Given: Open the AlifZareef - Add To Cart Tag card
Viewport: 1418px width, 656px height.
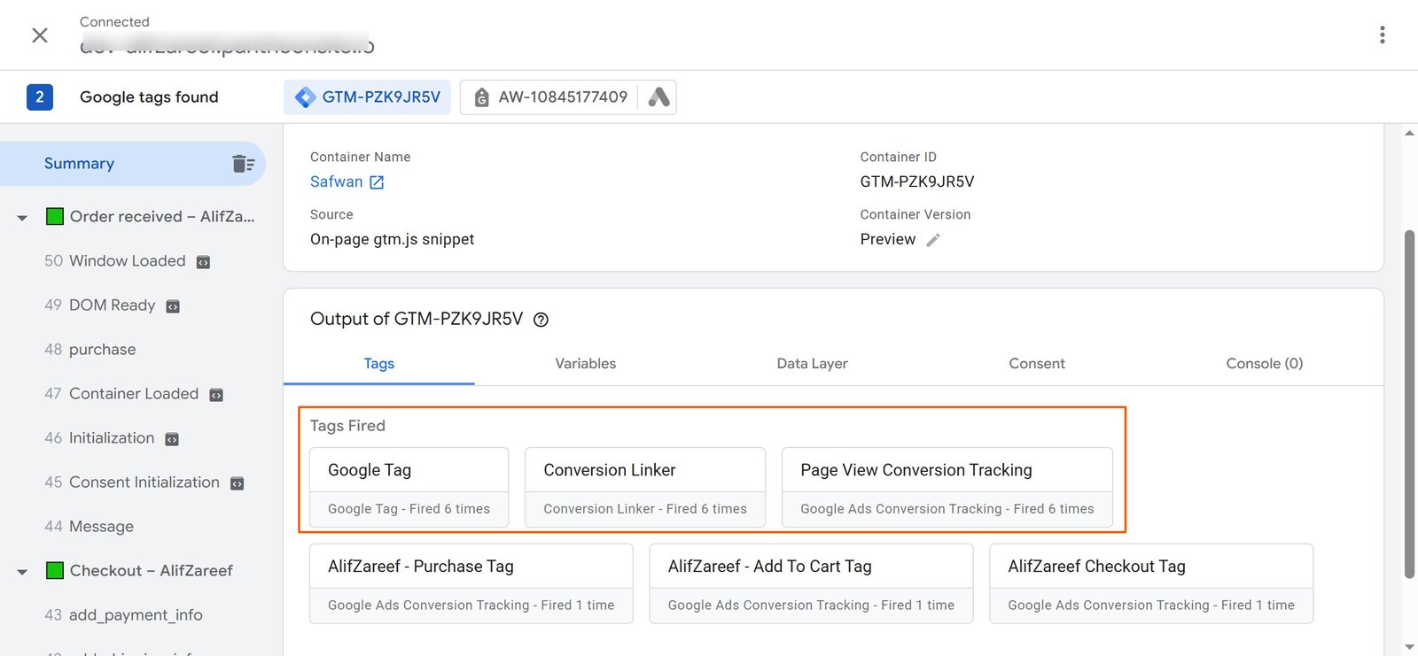Looking at the screenshot, I should click(811, 584).
